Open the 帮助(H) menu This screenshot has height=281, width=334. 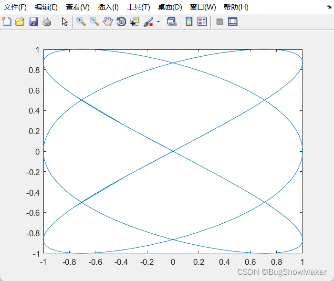point(236,7)
